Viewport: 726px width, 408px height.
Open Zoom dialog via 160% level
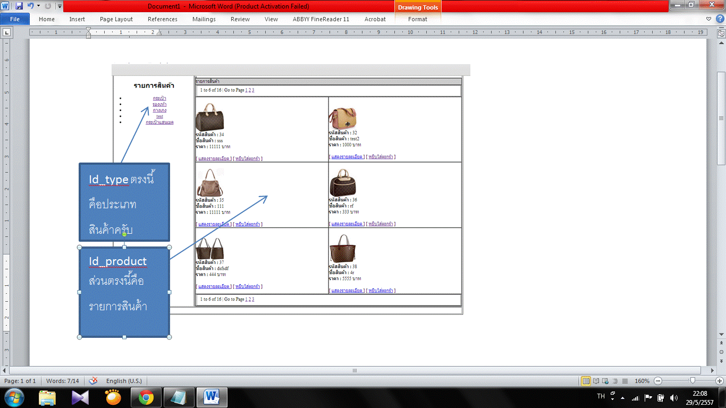click(x=642, y=381)
